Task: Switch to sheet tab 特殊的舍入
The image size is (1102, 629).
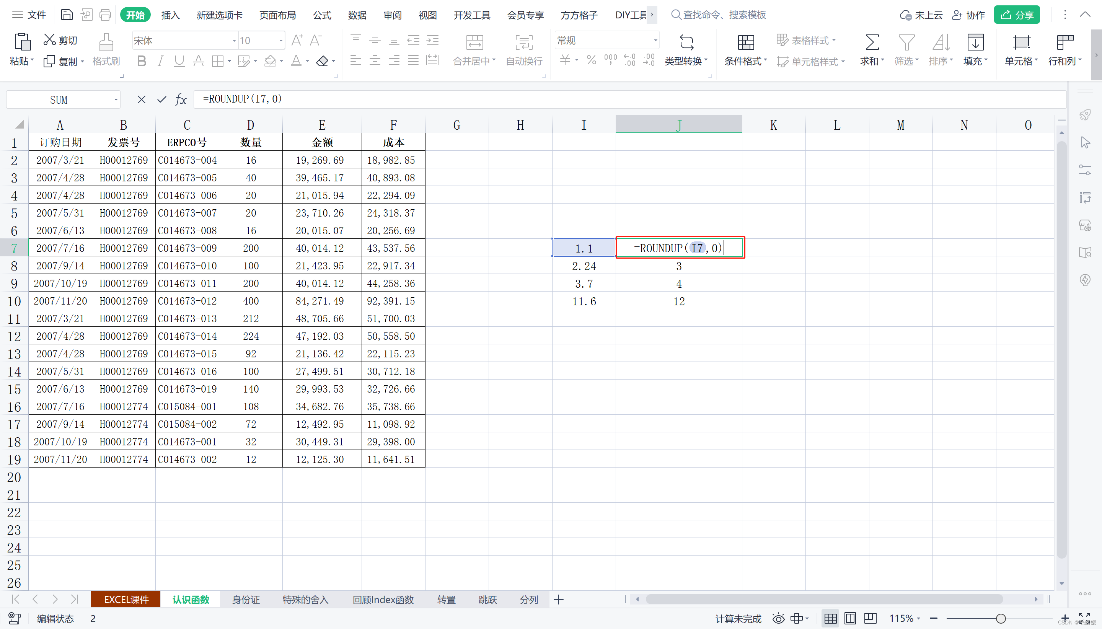Action: tap(305, 600)
